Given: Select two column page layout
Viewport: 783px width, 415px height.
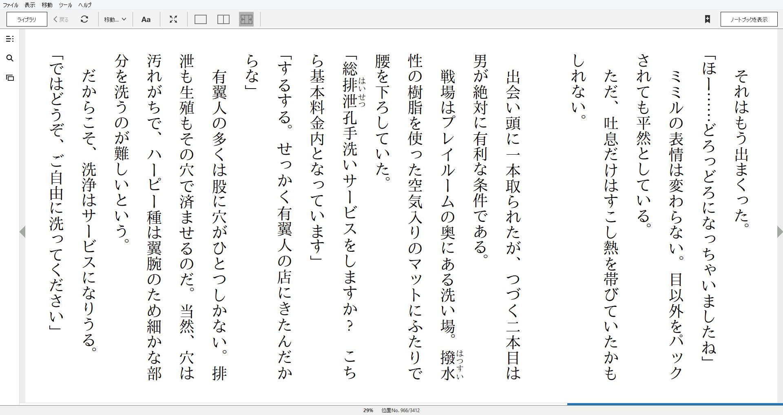Looking at the screenshot, I should pyautogui.click(x=223, y=19).
